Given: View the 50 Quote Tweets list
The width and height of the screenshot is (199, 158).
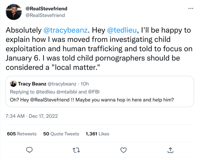Looking at the screenshot, I should click(61, 134).
